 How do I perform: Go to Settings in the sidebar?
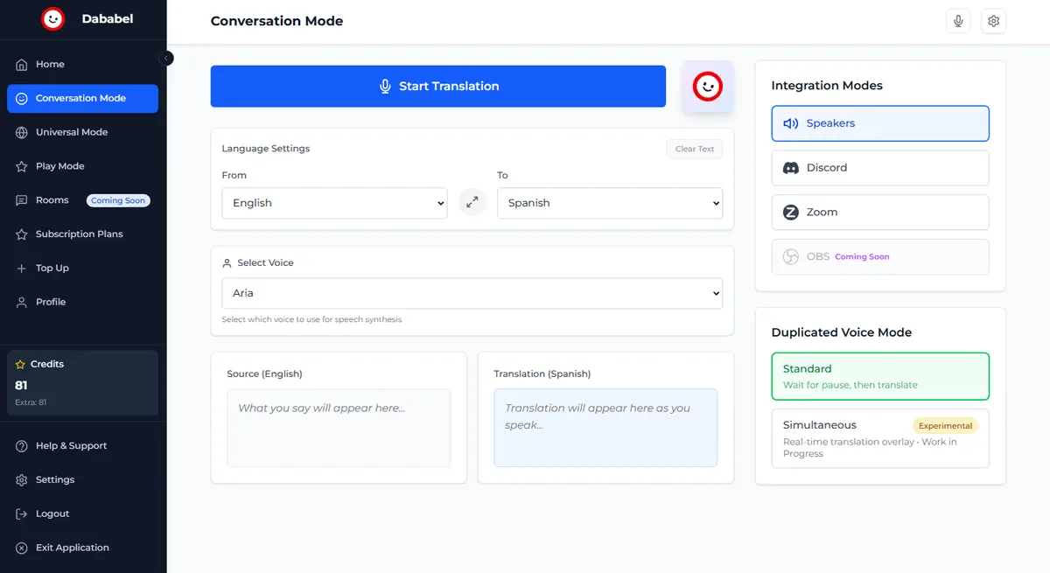click(x=82, y=480)
